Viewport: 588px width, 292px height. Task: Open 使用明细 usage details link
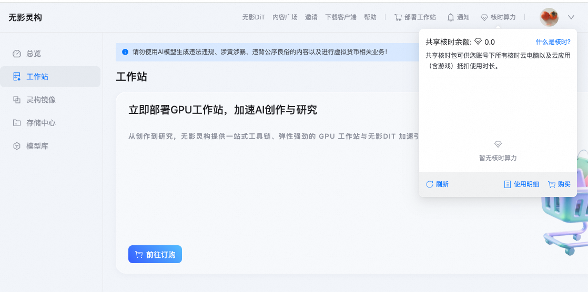tap(521, 184)
